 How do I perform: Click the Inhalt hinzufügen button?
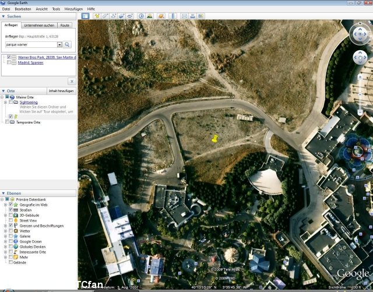coord(61,91)
